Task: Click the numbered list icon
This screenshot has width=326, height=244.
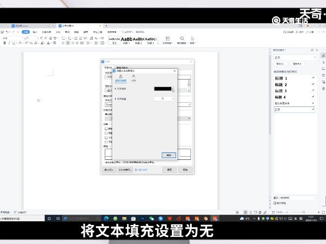Action: pyautogui.click(x=70, y=38)
